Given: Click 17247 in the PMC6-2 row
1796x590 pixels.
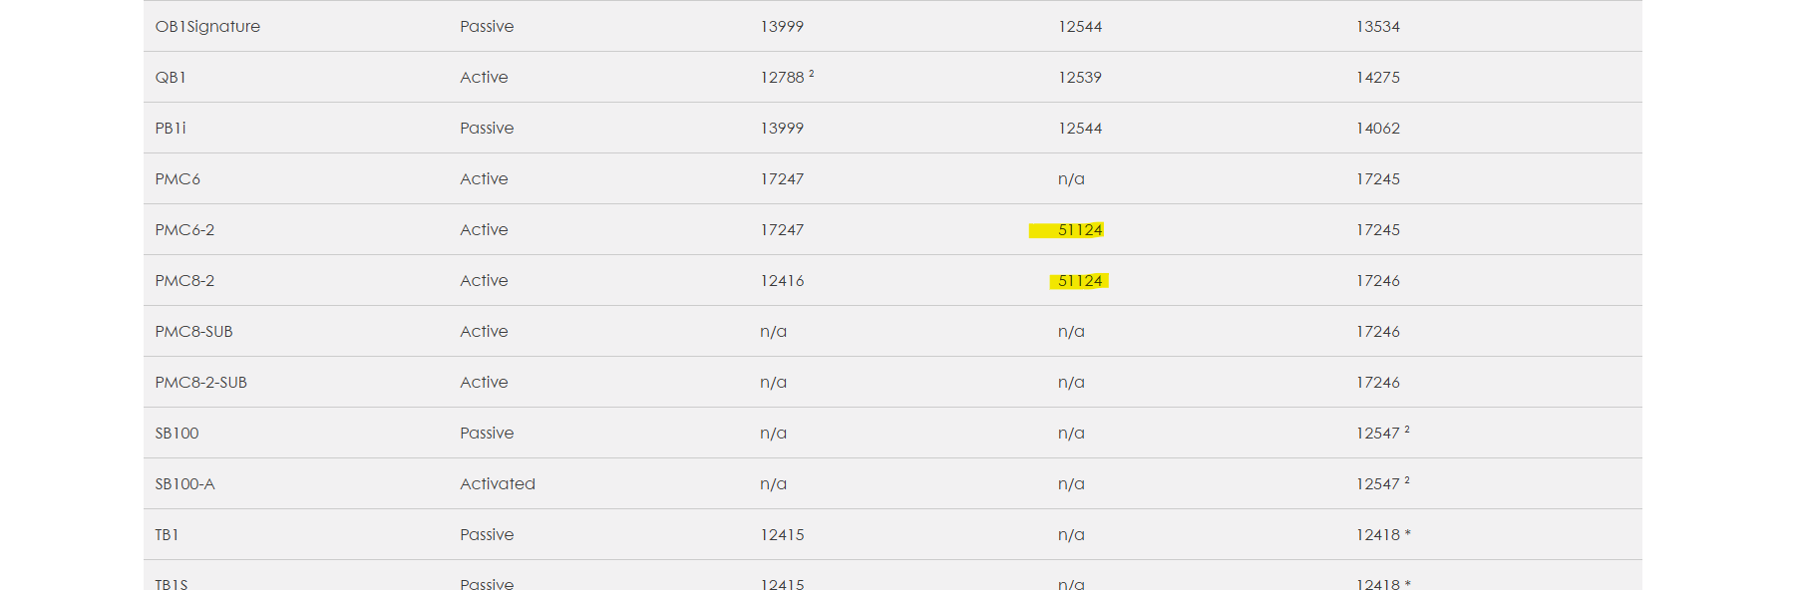Looking at the screenshot, I should click(782, 230).
